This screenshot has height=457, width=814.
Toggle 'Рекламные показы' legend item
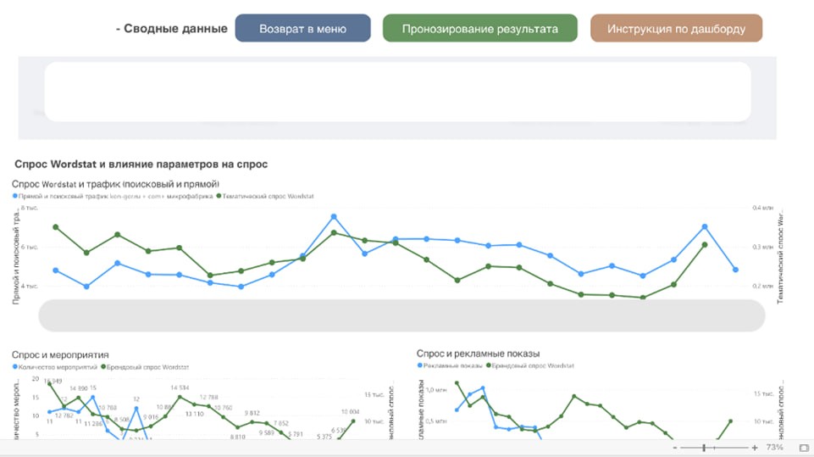(x=452, y=366)
